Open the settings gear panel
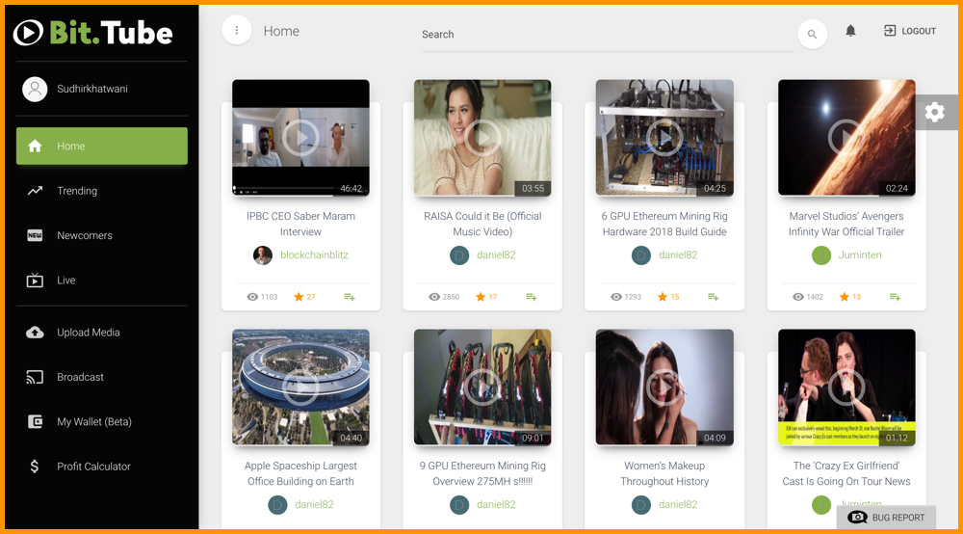 click(935, 112)
